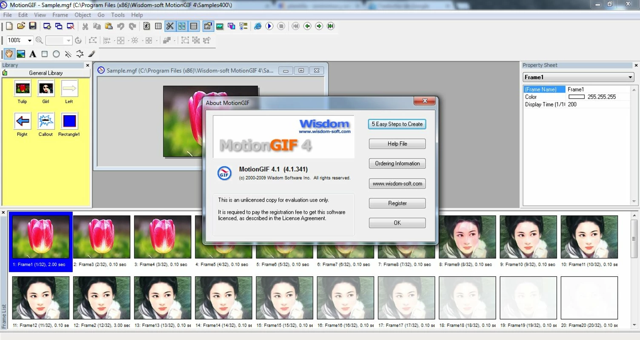This screenshot has height=340, width=640.
Task: Select the Line drawing tool
Action: (68, 54)
